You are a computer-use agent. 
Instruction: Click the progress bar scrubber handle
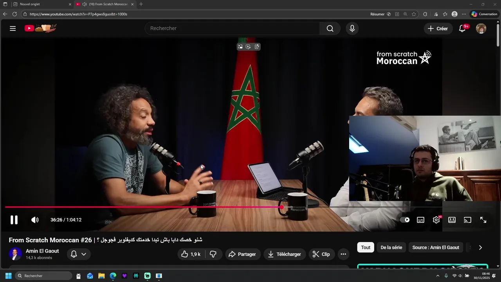tap(281, 207)
